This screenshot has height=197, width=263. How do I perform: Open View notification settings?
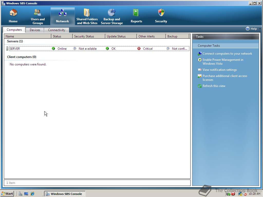(x=220, y=70)
